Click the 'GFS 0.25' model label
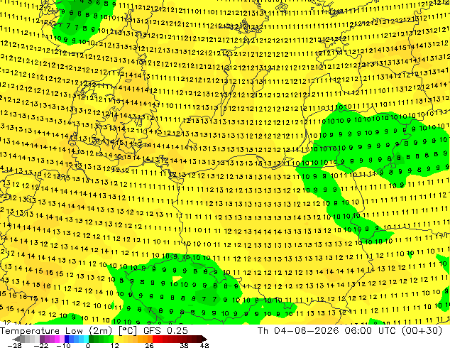The width and height of the screenshot is (450, 348). click(x=165, y=331)
